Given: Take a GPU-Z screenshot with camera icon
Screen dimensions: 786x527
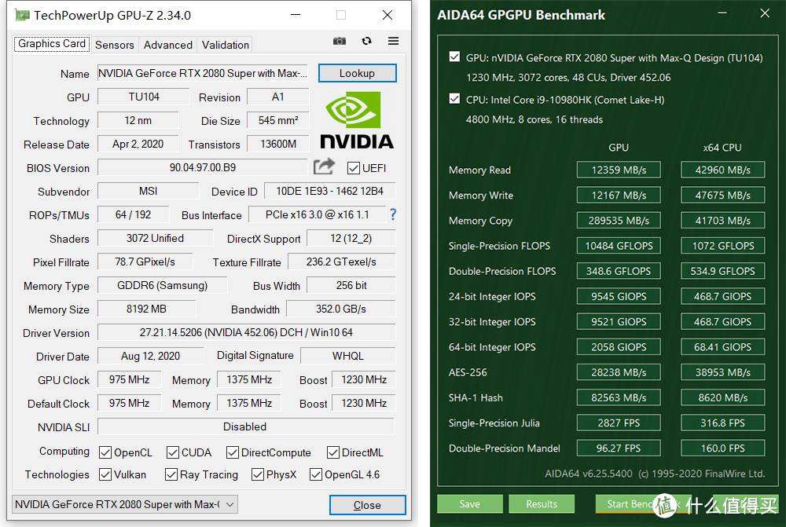Looking at the screenshot, I should click(x=340, y=41).
